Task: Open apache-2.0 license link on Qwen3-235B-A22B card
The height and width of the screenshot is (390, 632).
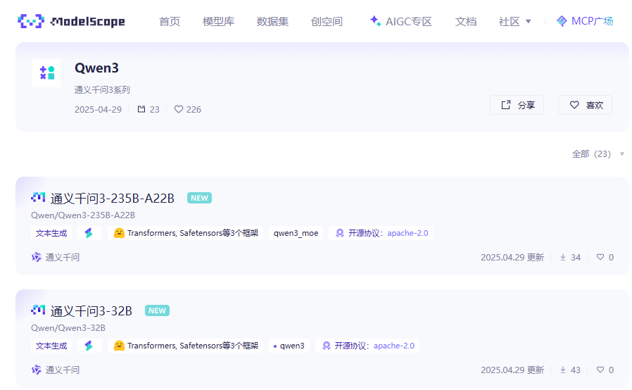Action: pos(407,233)
